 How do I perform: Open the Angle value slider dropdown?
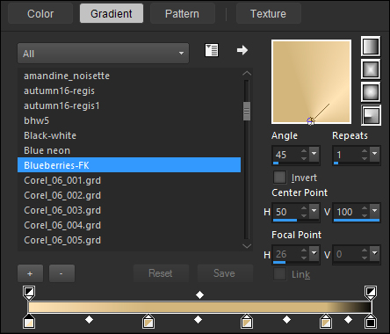pos(314,154)
